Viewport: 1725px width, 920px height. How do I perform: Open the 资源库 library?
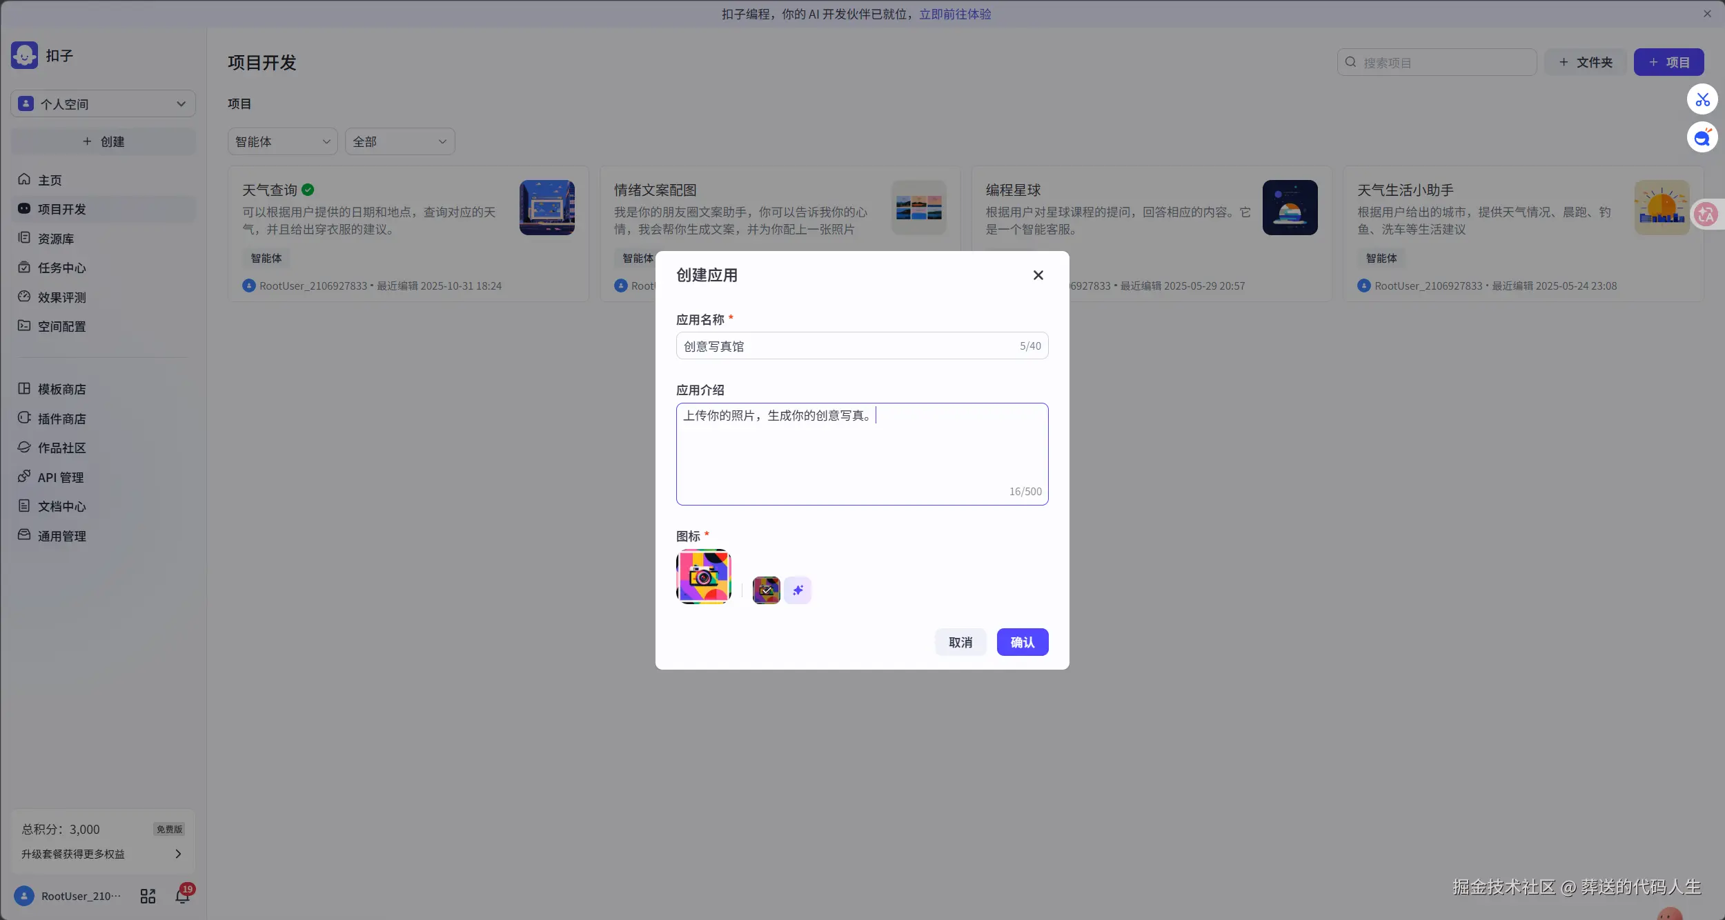click(103, 239)
